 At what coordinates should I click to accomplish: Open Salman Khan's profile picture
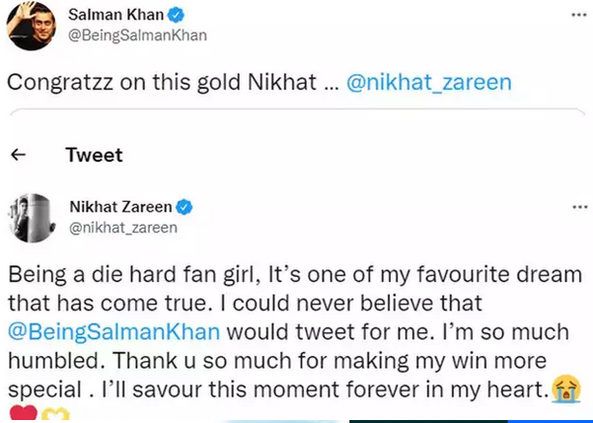[x=31, y=25]
